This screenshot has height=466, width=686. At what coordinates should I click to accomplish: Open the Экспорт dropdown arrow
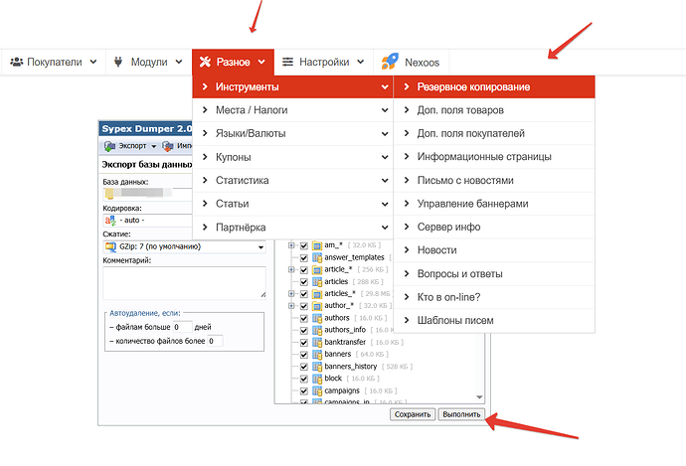tap(153, 146)
